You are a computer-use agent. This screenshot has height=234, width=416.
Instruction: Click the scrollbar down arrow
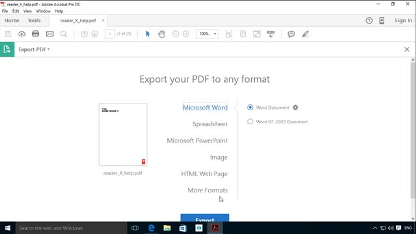point(413,219)
